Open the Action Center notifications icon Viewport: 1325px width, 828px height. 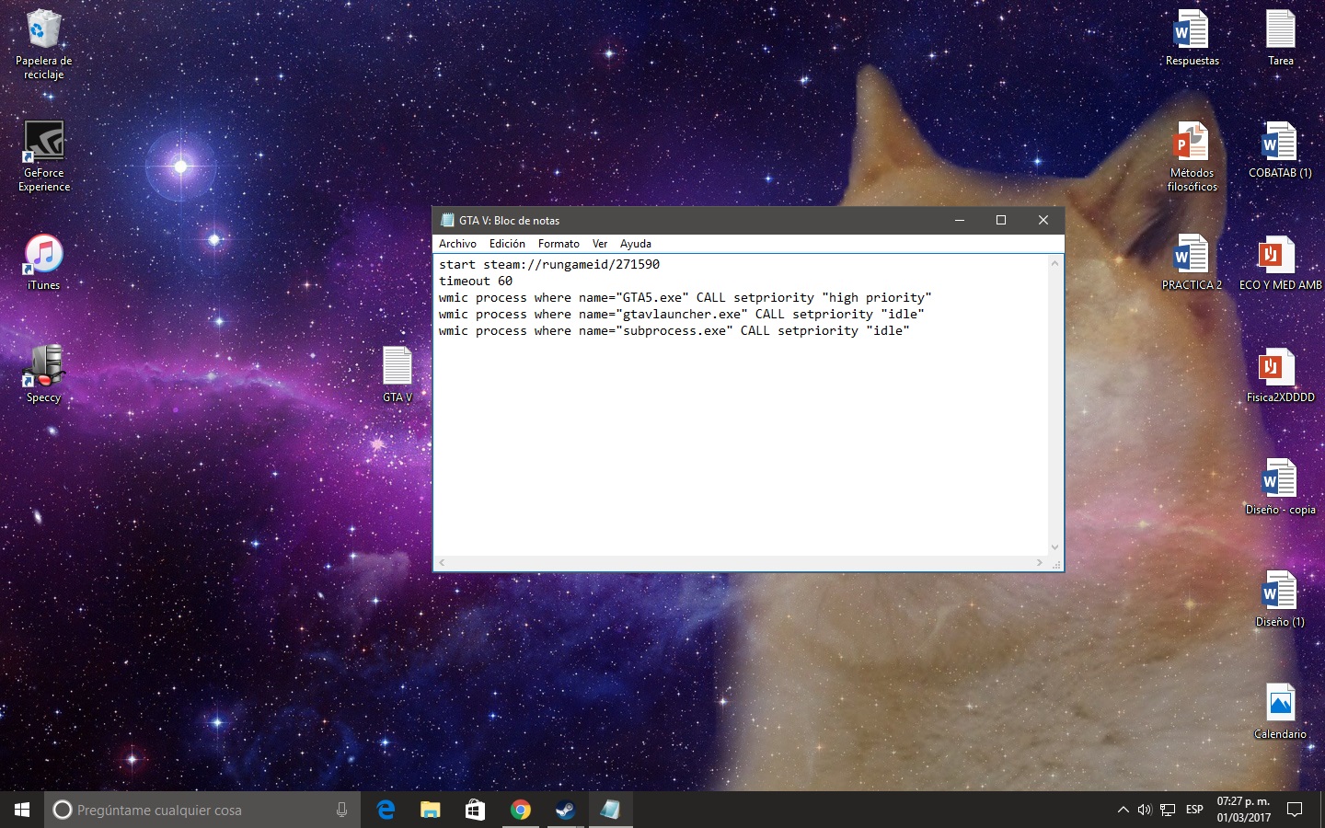pyautogui.click(x=1295, y=810)
